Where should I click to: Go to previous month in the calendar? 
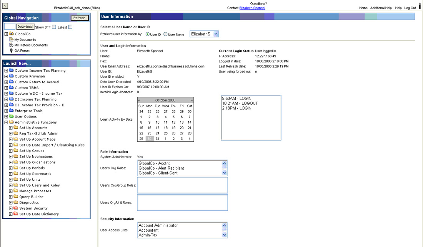[139, 100]
